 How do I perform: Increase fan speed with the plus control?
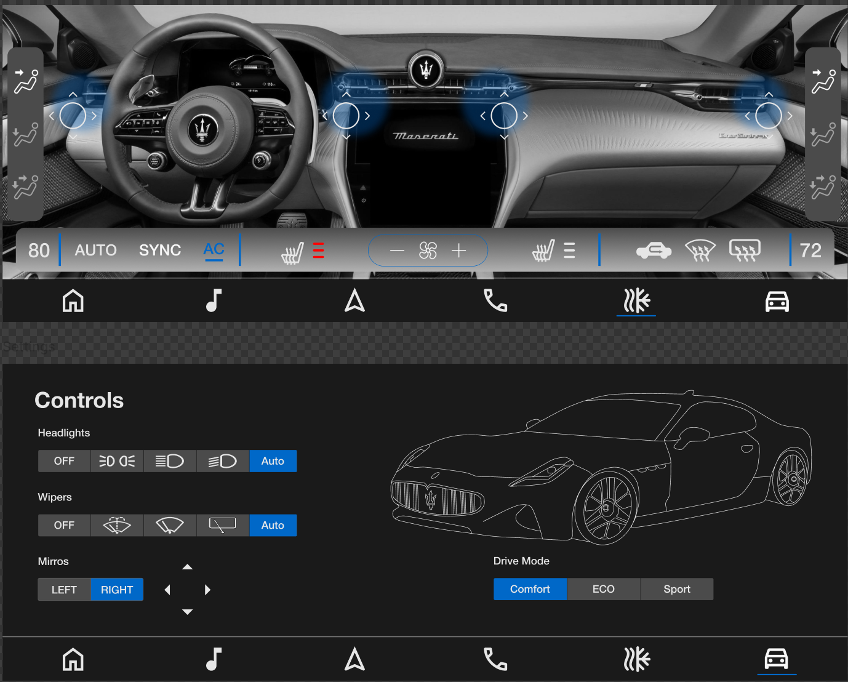click(458, 250)
